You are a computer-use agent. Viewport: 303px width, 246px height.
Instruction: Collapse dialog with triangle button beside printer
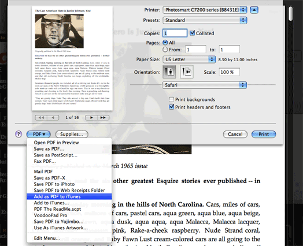[254, 10]
